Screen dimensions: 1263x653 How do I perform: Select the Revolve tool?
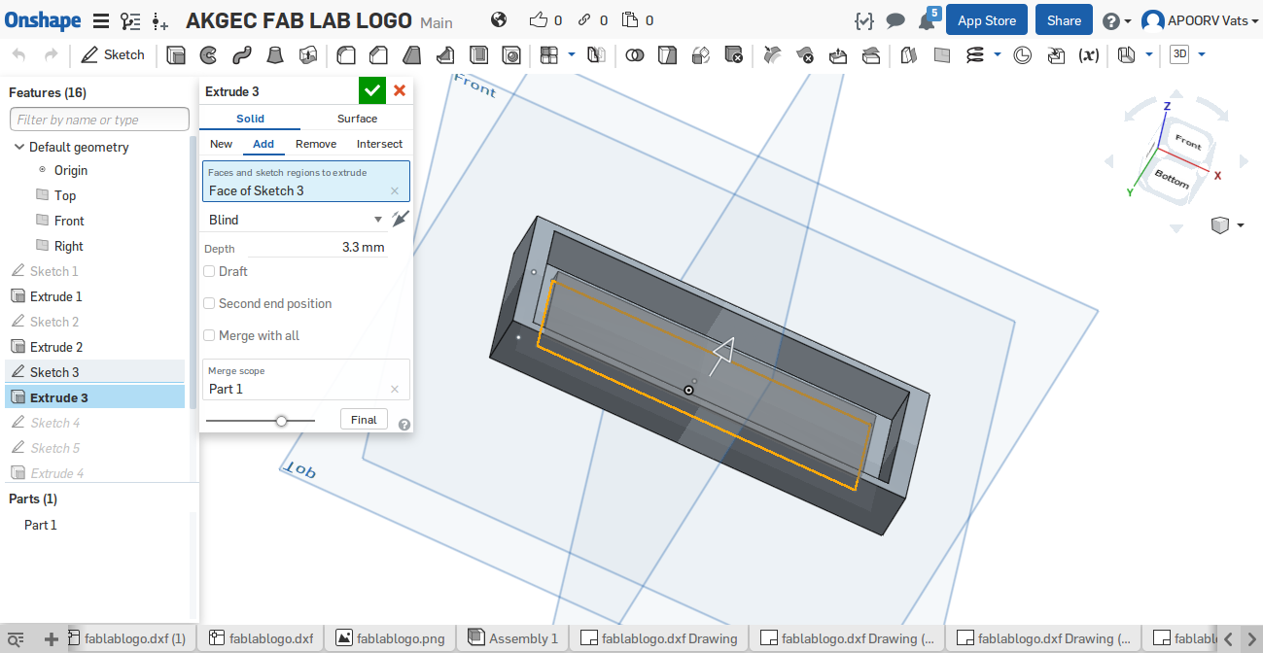[209, 55]
